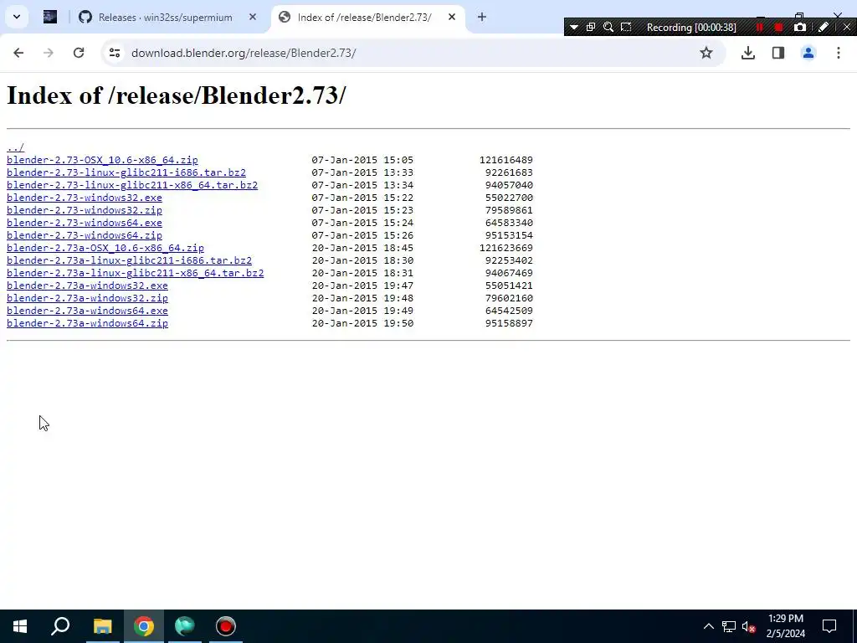This screenshot has width=857, height=643.
Task: Click the date 07-Jan-2015 15:22
Action: (x=362, y=198)
